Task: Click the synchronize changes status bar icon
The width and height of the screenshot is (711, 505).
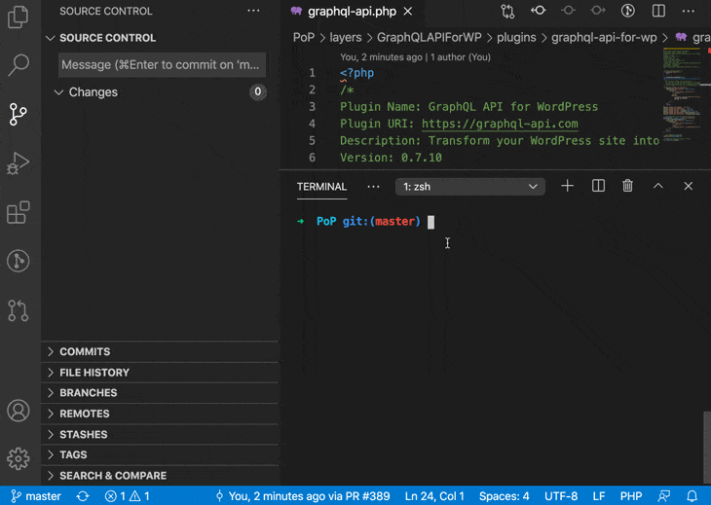Action: (x=83, y=496)
